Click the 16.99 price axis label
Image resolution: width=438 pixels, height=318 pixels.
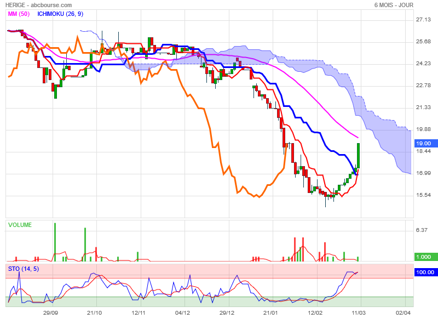coord(423,173)
